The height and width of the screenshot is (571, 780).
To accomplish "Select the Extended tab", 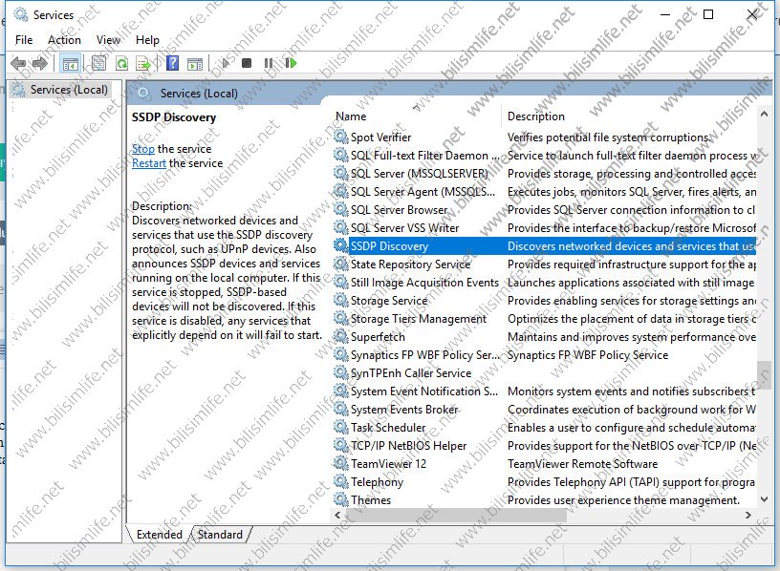I will [x=159, y=535].
